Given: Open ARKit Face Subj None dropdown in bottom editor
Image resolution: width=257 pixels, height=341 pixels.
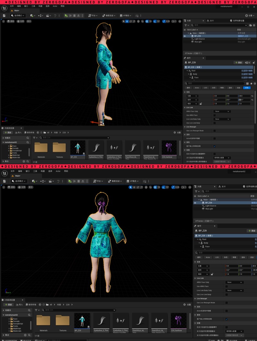Looking at the screenshot, I should pos(234,282).
